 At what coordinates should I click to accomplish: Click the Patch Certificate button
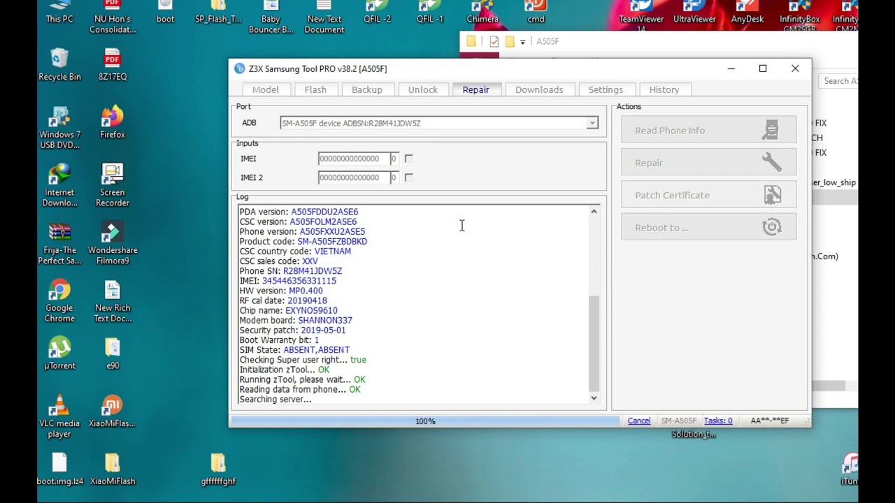coord(708,195)
